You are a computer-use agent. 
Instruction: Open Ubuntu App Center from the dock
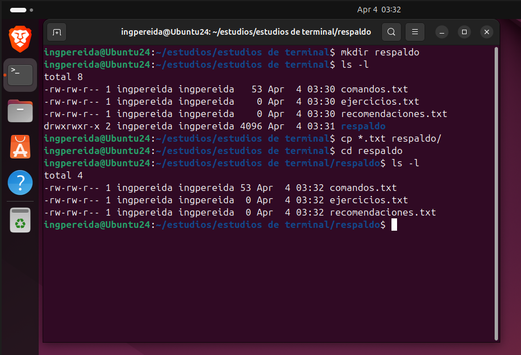click(x=20, y=147)
